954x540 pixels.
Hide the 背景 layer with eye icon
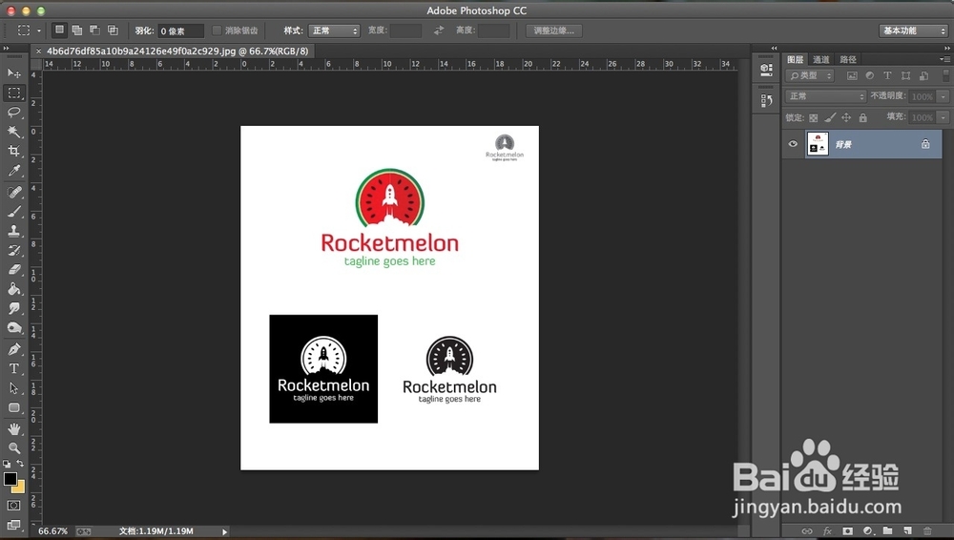click(x=793, y=144)
